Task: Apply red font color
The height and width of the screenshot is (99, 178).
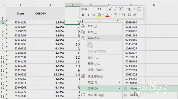Action: coord(107,15)
